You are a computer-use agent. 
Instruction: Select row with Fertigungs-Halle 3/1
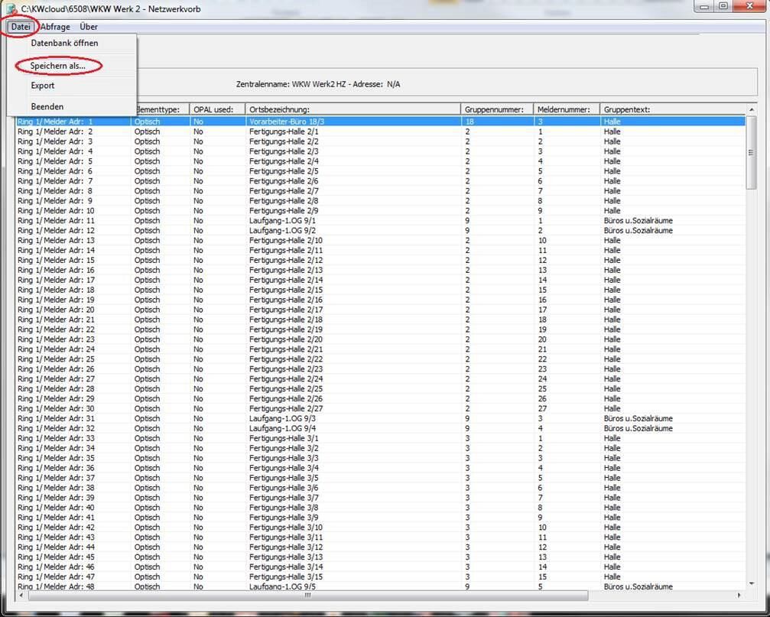pyautogui.click(x=381, y=438)
